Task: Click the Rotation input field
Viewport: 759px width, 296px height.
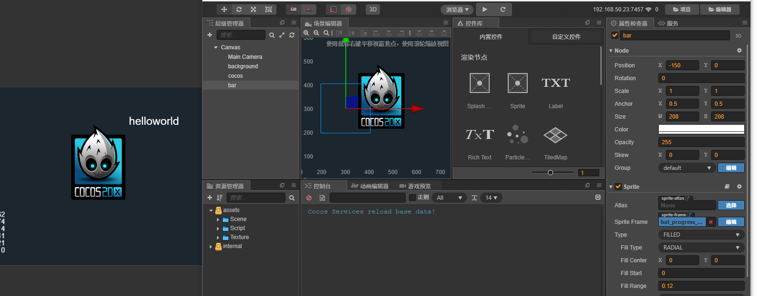Action: tap(701, 78)
